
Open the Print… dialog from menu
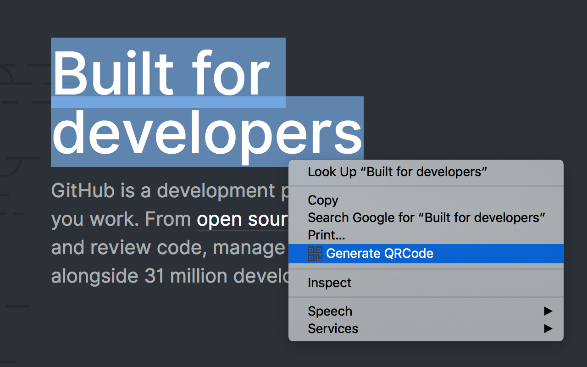tap(426, 235)
